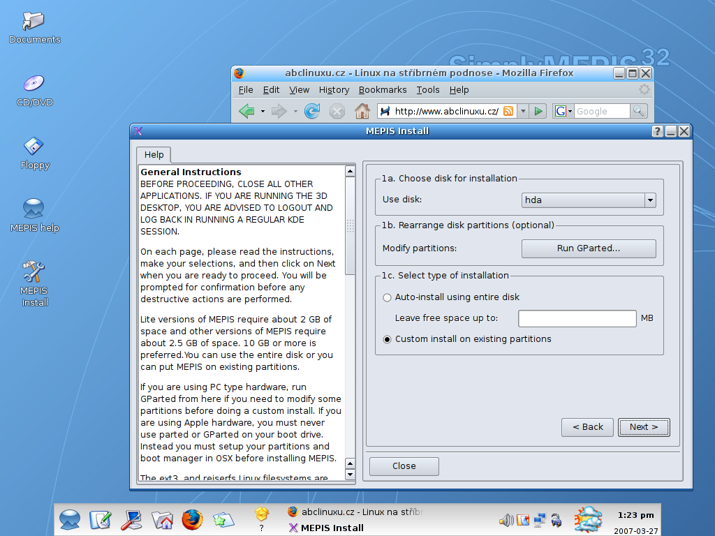
Task: Open the History menu in Firefox
Action: pos(334,90)
